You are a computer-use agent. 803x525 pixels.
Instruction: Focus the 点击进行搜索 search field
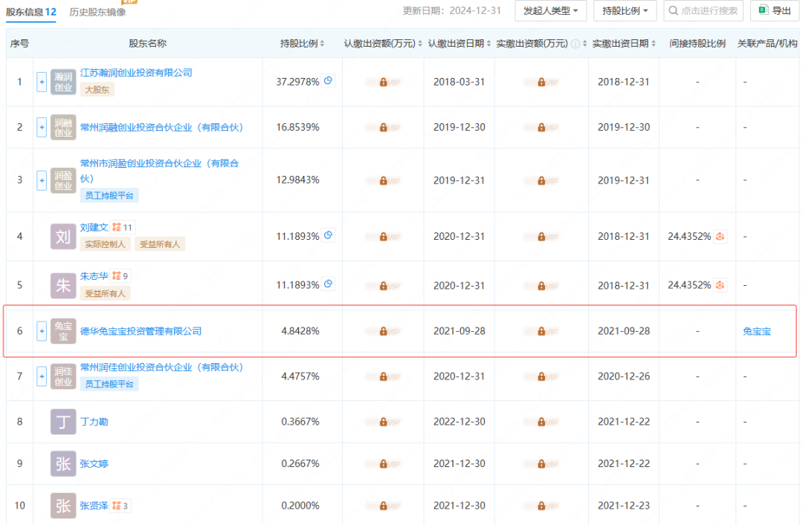(x=703, y=10)
